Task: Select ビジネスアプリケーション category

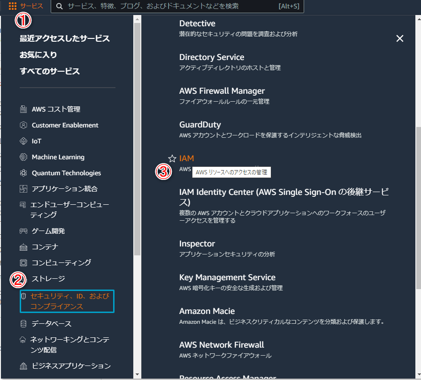Action: (x=71, y=366)
